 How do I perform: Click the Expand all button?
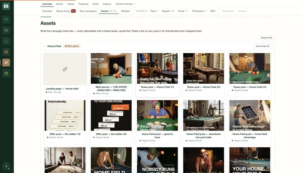coord(266,38)
